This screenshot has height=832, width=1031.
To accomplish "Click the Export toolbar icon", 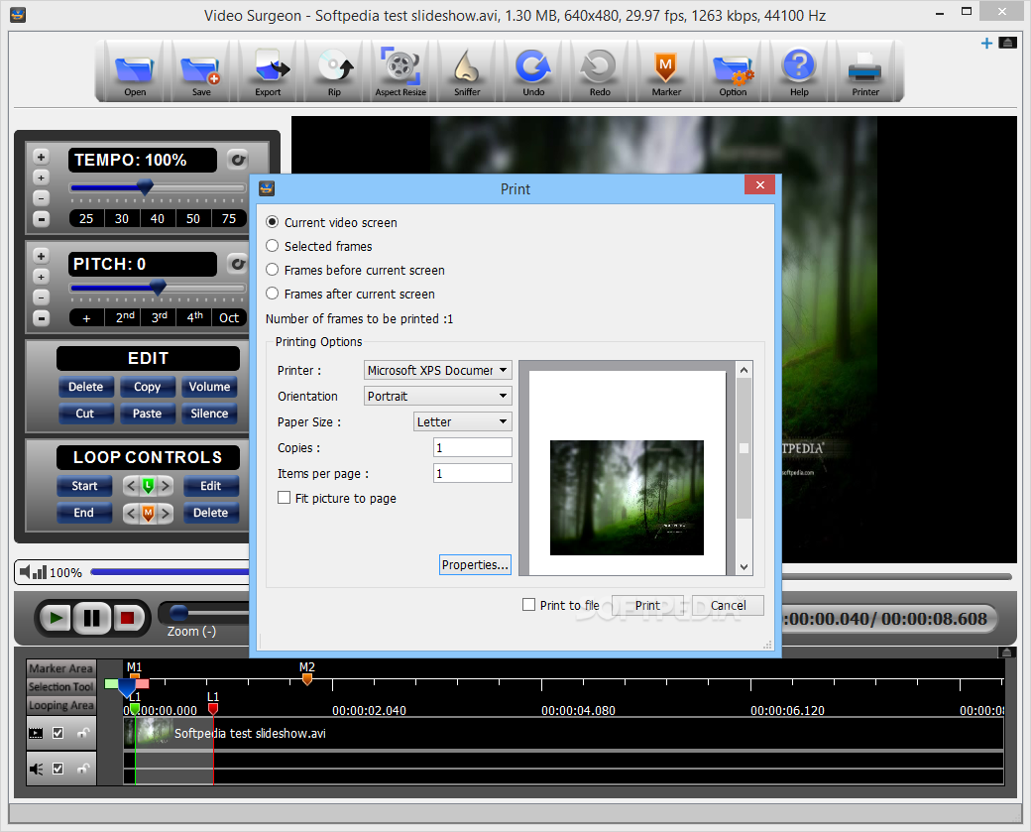I will [x=268, y=72].
